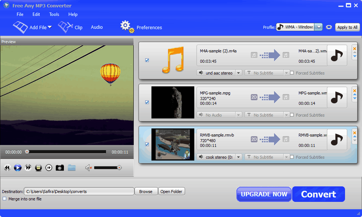Open No Subtitle dropdown for M4A-sample
This screenshot has width=362, height=217.
[286, 73]
